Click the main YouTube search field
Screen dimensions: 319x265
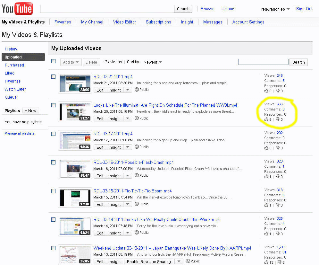click(107, 9)
